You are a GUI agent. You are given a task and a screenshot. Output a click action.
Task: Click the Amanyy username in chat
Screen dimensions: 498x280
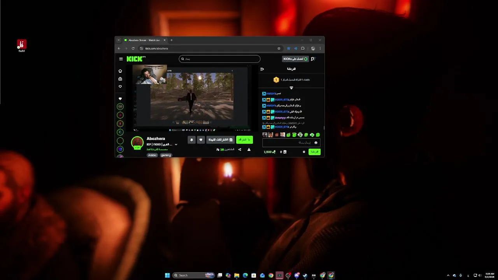click(x=280, y=117)
